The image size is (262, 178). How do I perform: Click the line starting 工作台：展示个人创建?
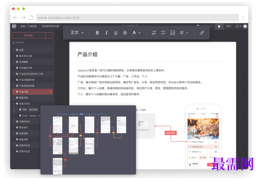[133, 88]
